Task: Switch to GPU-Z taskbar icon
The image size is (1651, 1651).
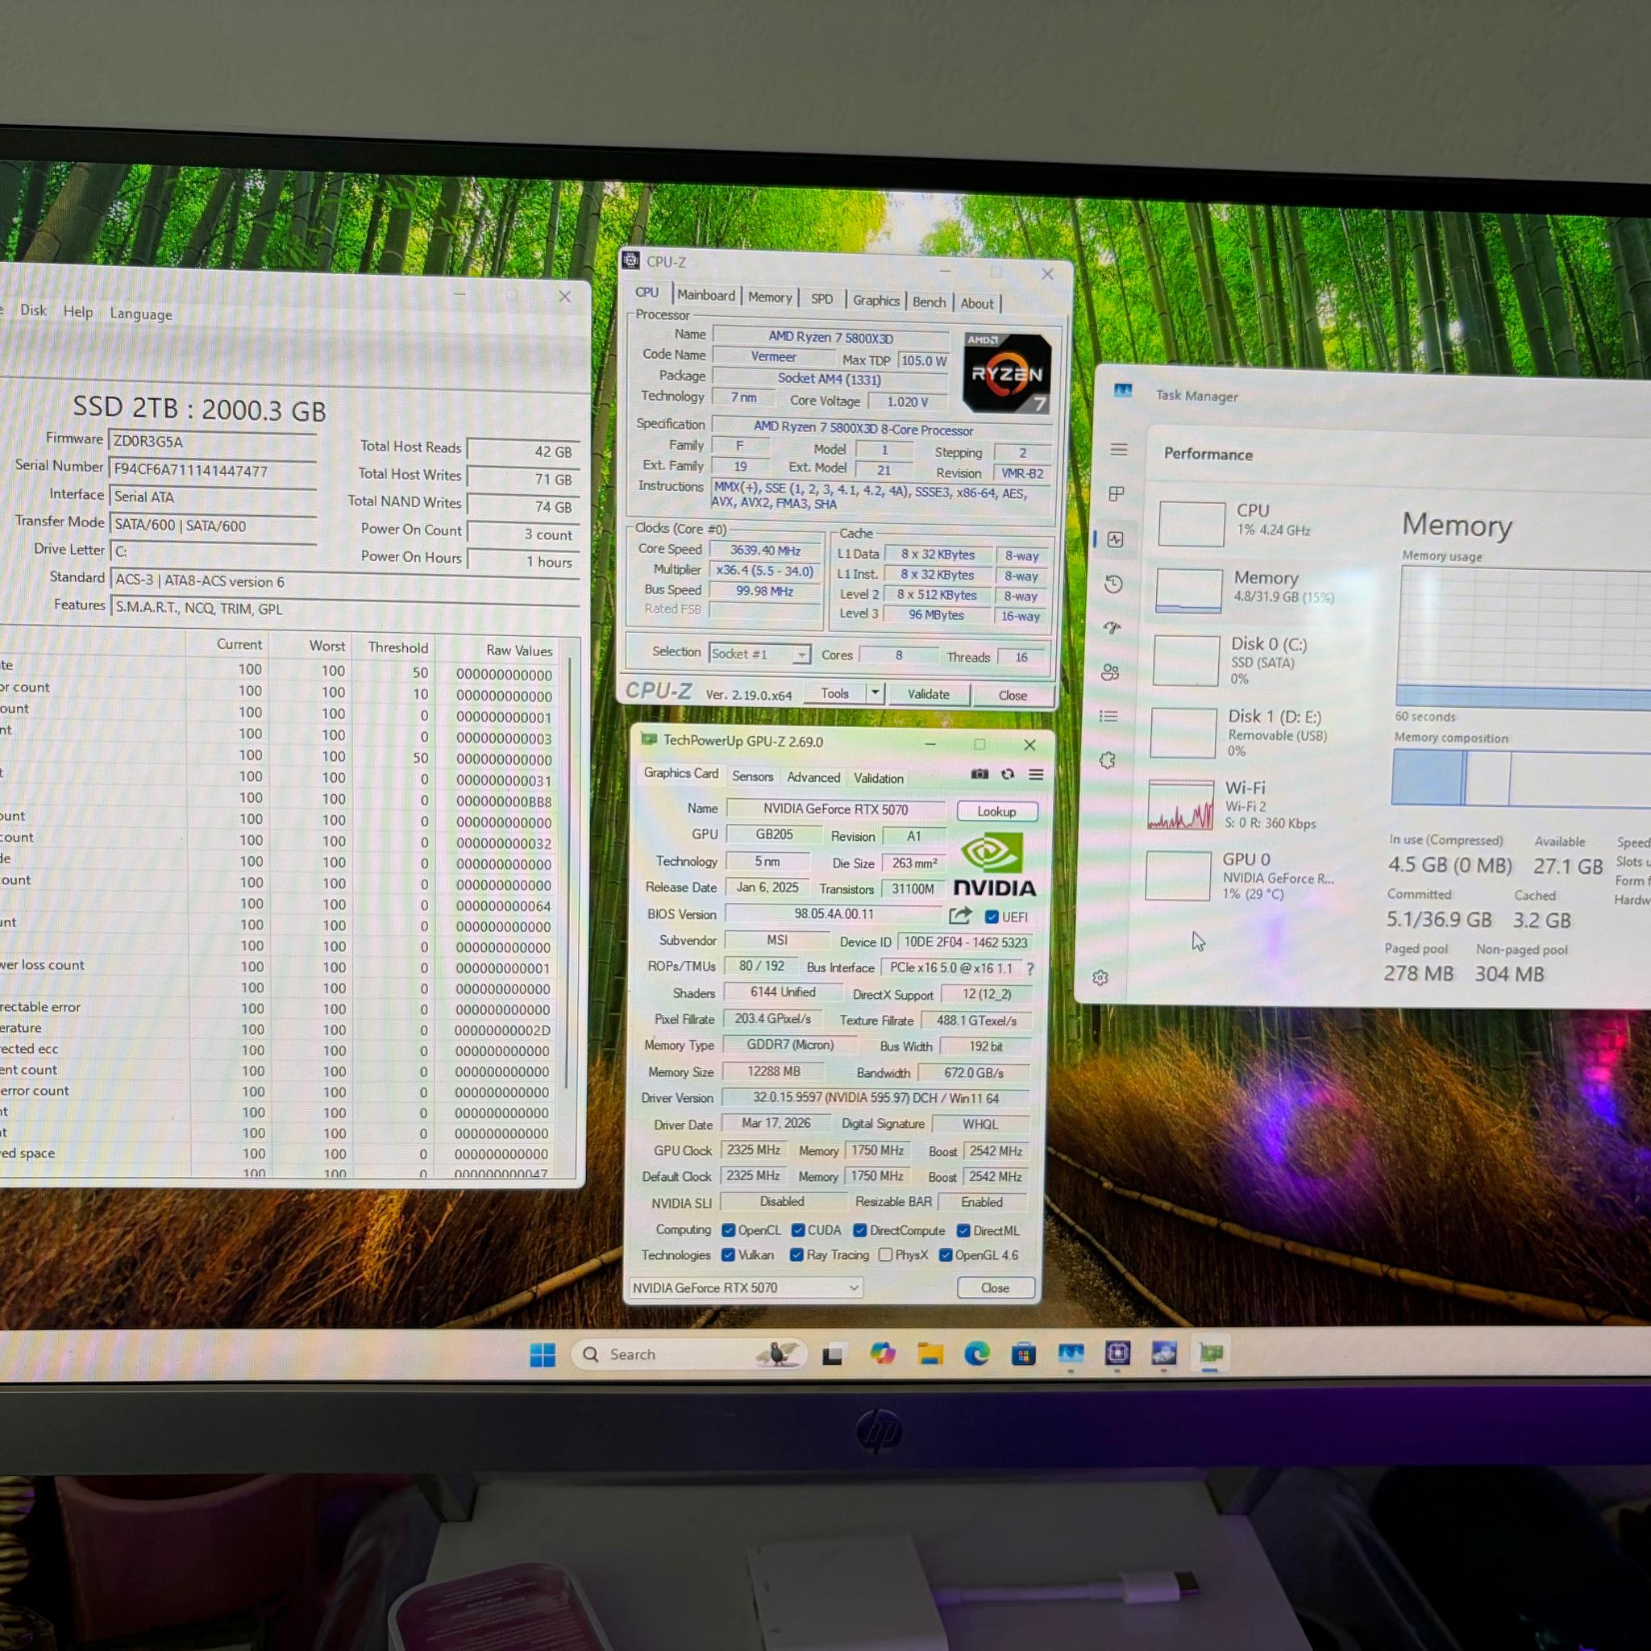Action: pyautogui.click(x=1211, y=1353)
